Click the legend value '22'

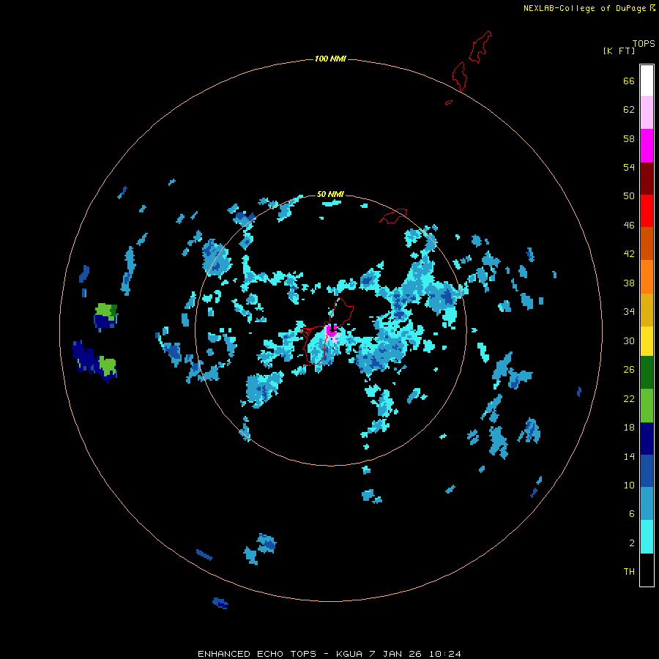pyautogui.click(x=629, y=398)
